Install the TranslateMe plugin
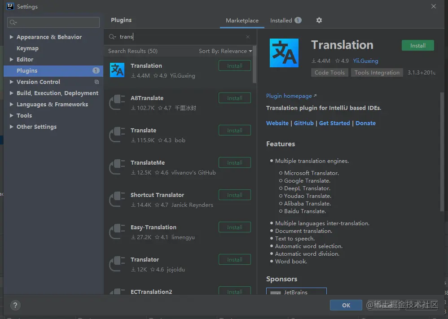Screen dimensions: 448x319 (235, 162)
